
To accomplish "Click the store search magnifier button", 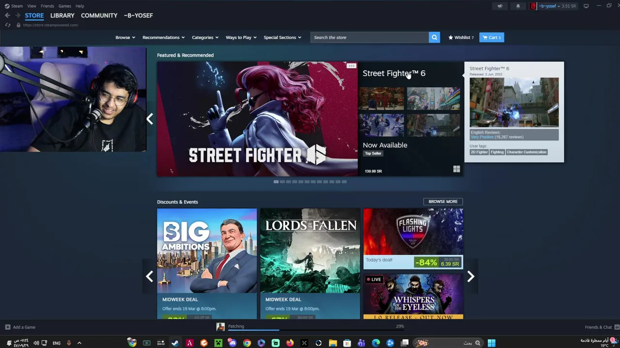I will (434, 37).
